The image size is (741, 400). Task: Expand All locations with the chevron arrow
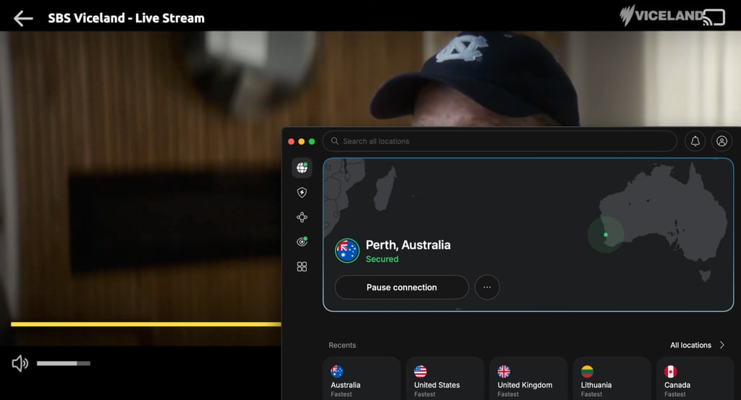click(x=722, y=345)
